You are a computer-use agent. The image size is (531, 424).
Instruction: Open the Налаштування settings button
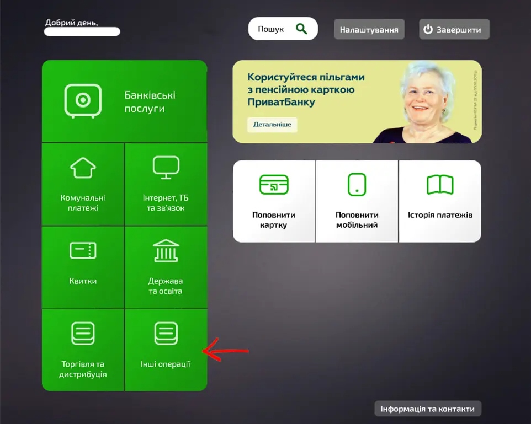(369, 29)
